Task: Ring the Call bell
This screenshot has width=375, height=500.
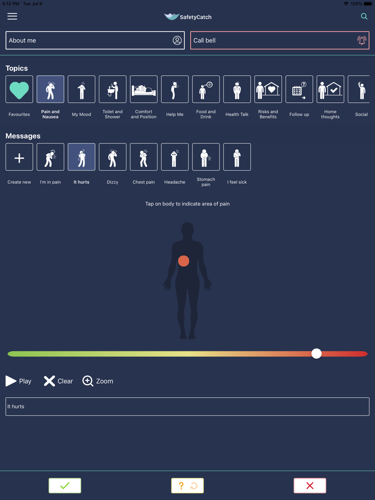Action: coord(279,40)
